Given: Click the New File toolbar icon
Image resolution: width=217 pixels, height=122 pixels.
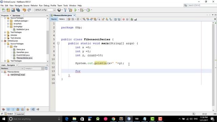Looking at the screenshot, I should pyautogui.click(x=4, y=10).
